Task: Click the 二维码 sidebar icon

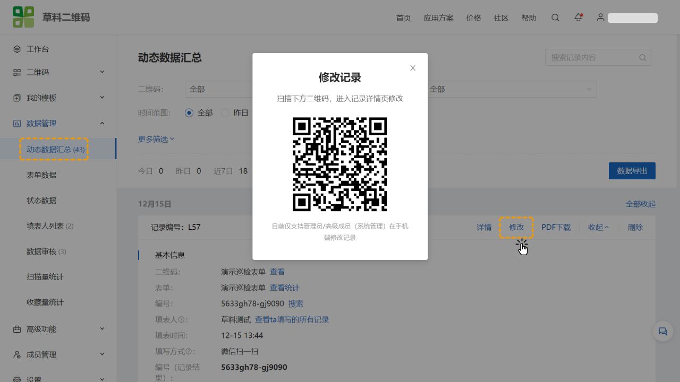Action: [17, 72]
